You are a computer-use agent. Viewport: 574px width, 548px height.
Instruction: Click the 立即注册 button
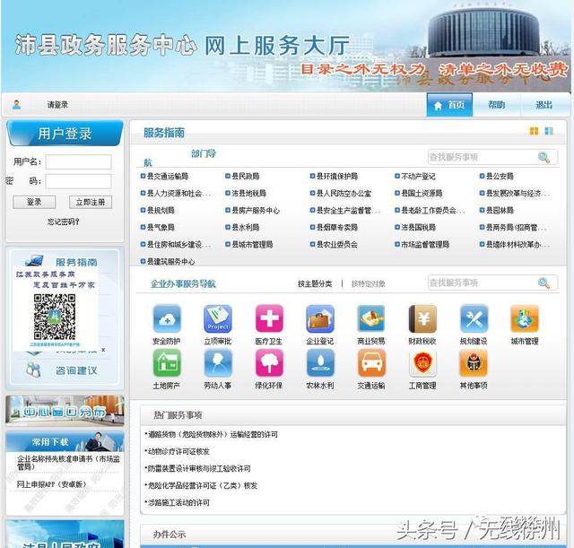tap(91, 202)
